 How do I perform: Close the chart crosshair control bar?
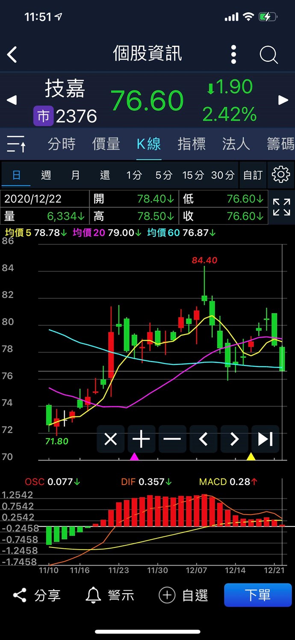click(111, 439)
